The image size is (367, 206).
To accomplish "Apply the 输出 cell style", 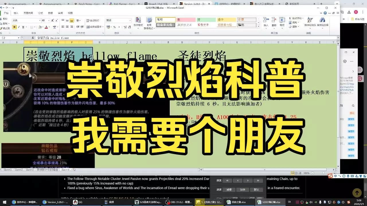I will (247, 25).
